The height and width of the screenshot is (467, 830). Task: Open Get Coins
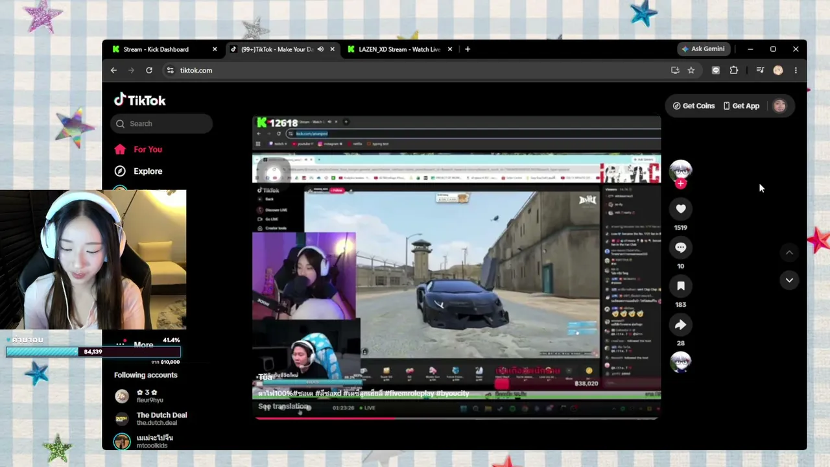(x=694, y=106)
